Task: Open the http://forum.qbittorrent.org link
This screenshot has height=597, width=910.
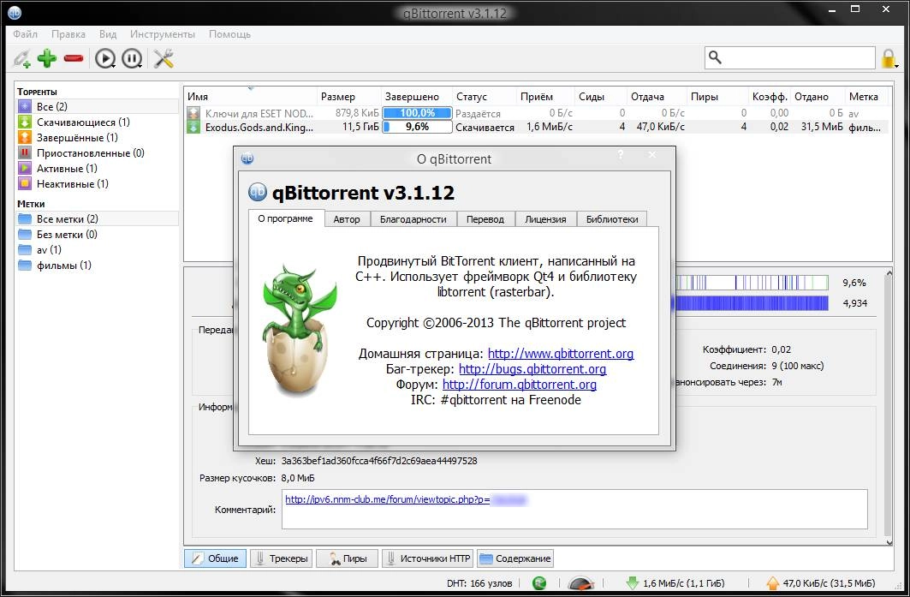Action: 520,385
